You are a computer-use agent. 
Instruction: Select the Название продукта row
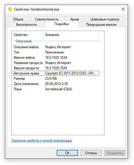tap(56, 63)
